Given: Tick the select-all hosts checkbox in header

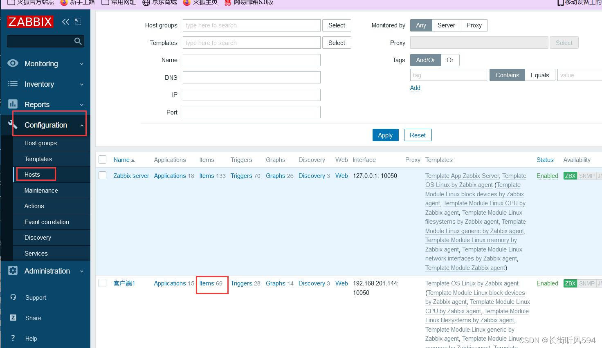Looking at the screenshot, I should [x=103, y=159].
